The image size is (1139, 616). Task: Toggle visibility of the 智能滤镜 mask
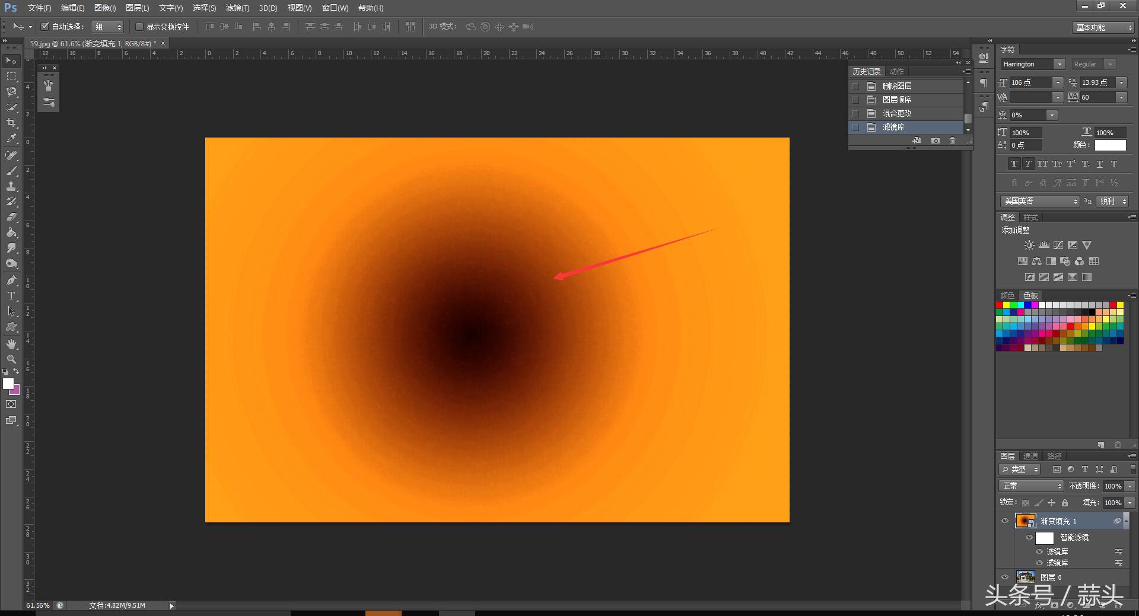(x=1030, y=538)
